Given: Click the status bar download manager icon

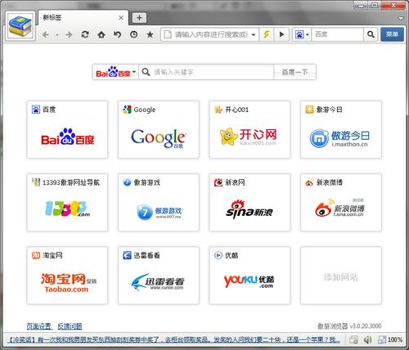Looking at the screenshot, I should coord(353,339).
